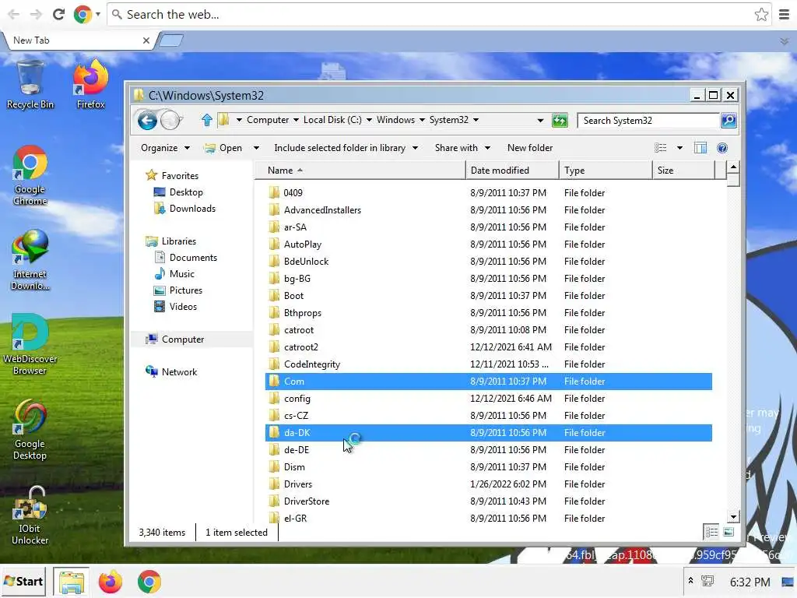This screenshot has width=797, height=598.
Task: Launch the IObit Unlocker desktop shortcut
Action: [30, 515]
